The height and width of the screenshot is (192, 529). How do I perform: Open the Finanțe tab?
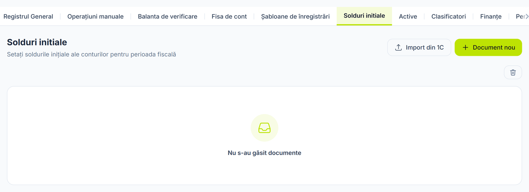point(491,16)
